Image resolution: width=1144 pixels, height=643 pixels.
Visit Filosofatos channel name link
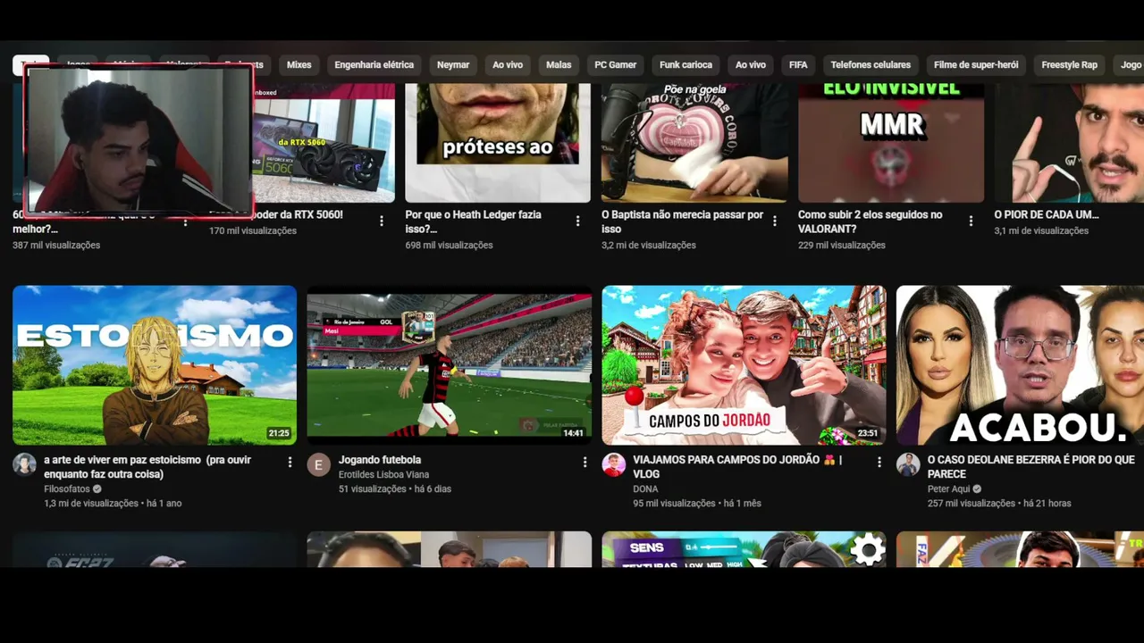click(x=67, y=489)
